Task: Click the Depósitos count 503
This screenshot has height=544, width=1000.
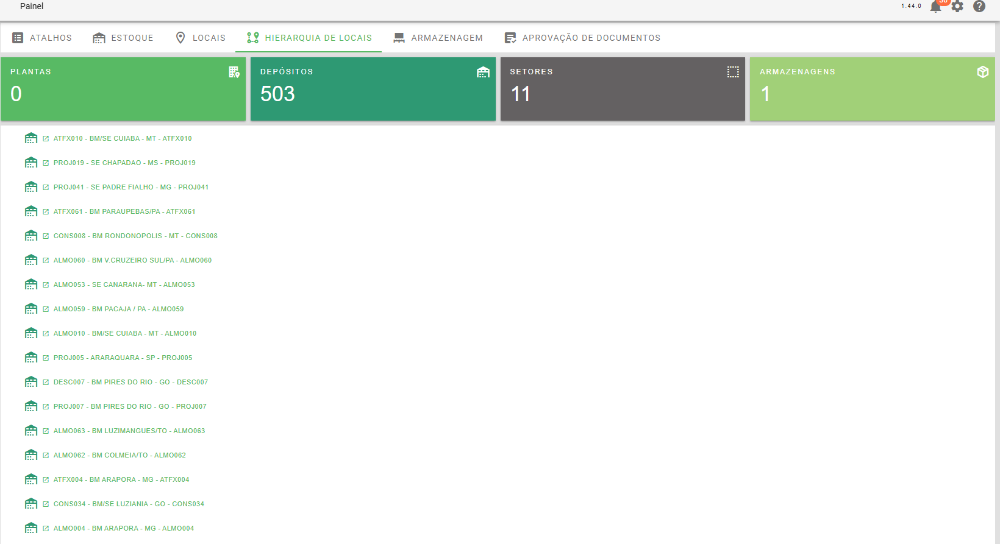Action: pyautogui.click(x=277, y=94)
